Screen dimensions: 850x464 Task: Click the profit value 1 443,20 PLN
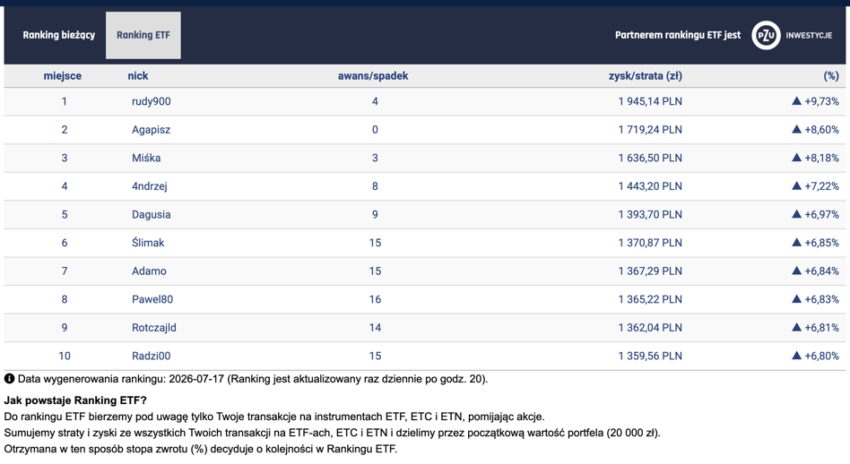point(650,186)
